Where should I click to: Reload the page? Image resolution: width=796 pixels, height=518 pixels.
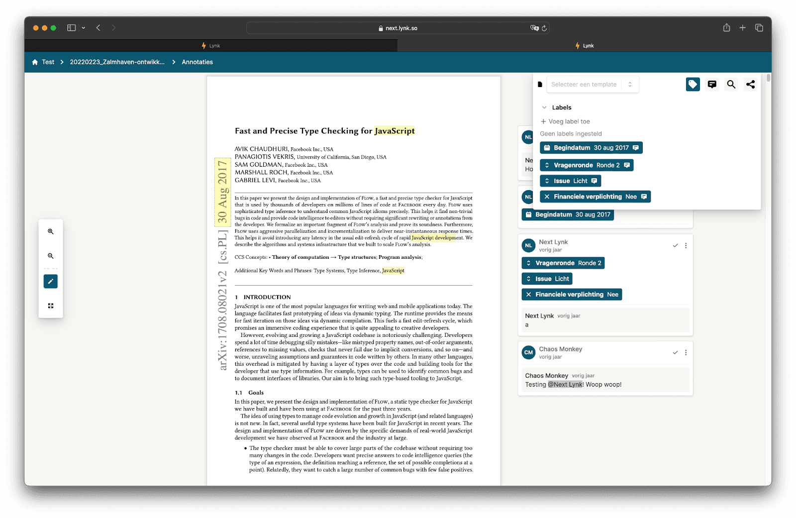[544, 28]
